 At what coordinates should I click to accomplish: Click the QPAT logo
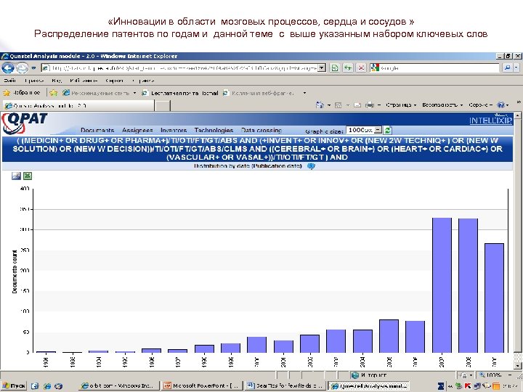[24, 123]
